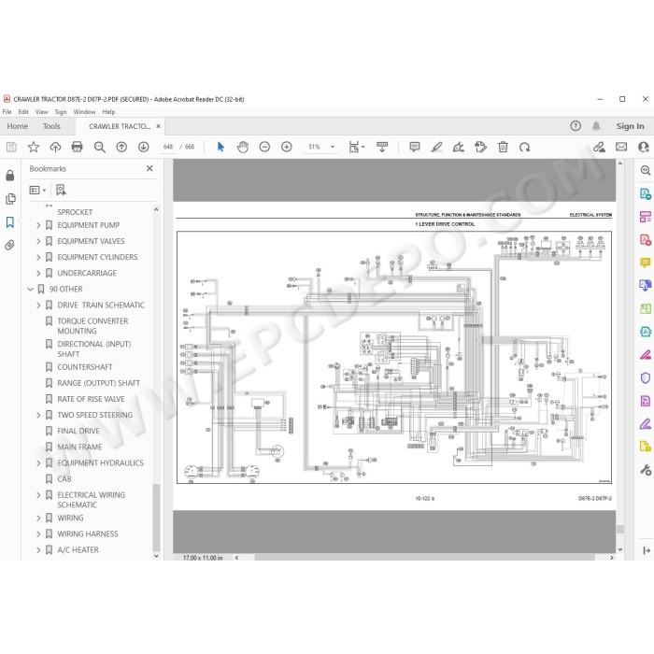Click the Delete trash icon
Image resolution: width=654 pixels, height=654 pixels.
pos(503,147)
